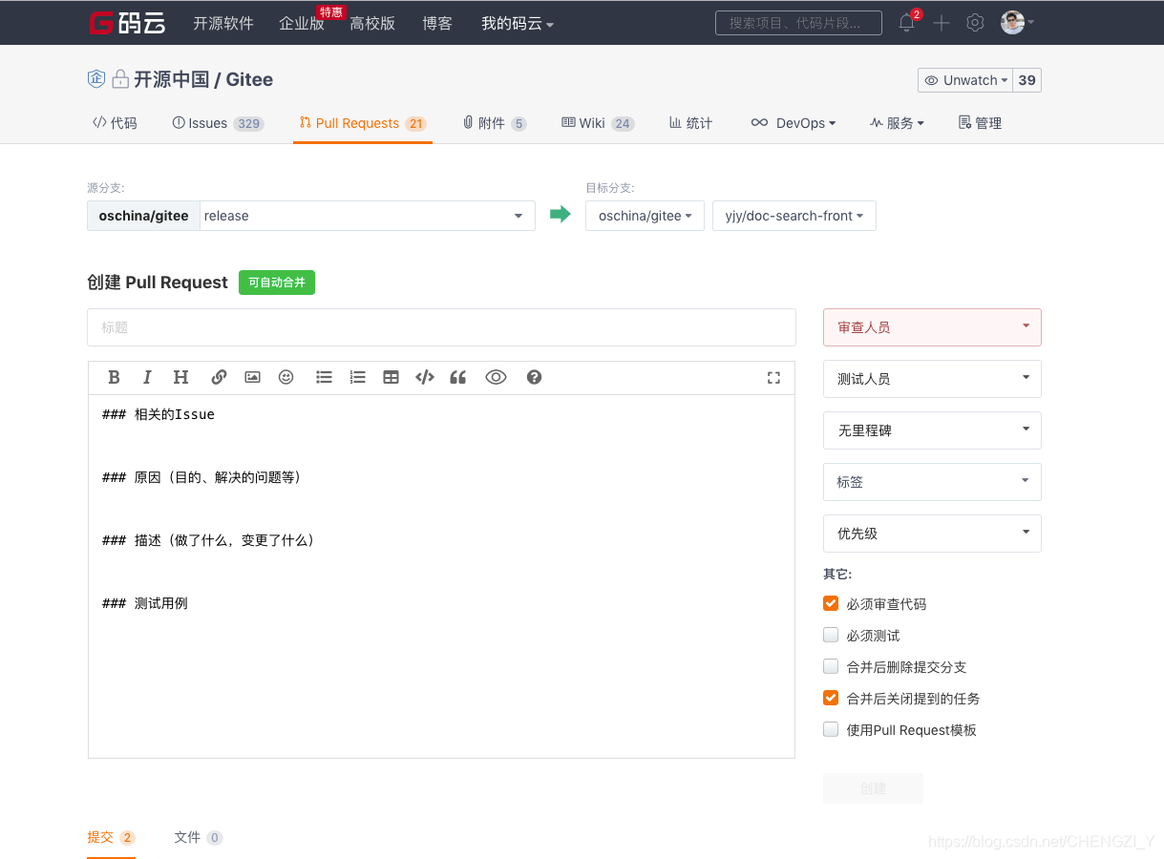Open the Pull Requests tab
1164x859 pixels.
(363, 123)
